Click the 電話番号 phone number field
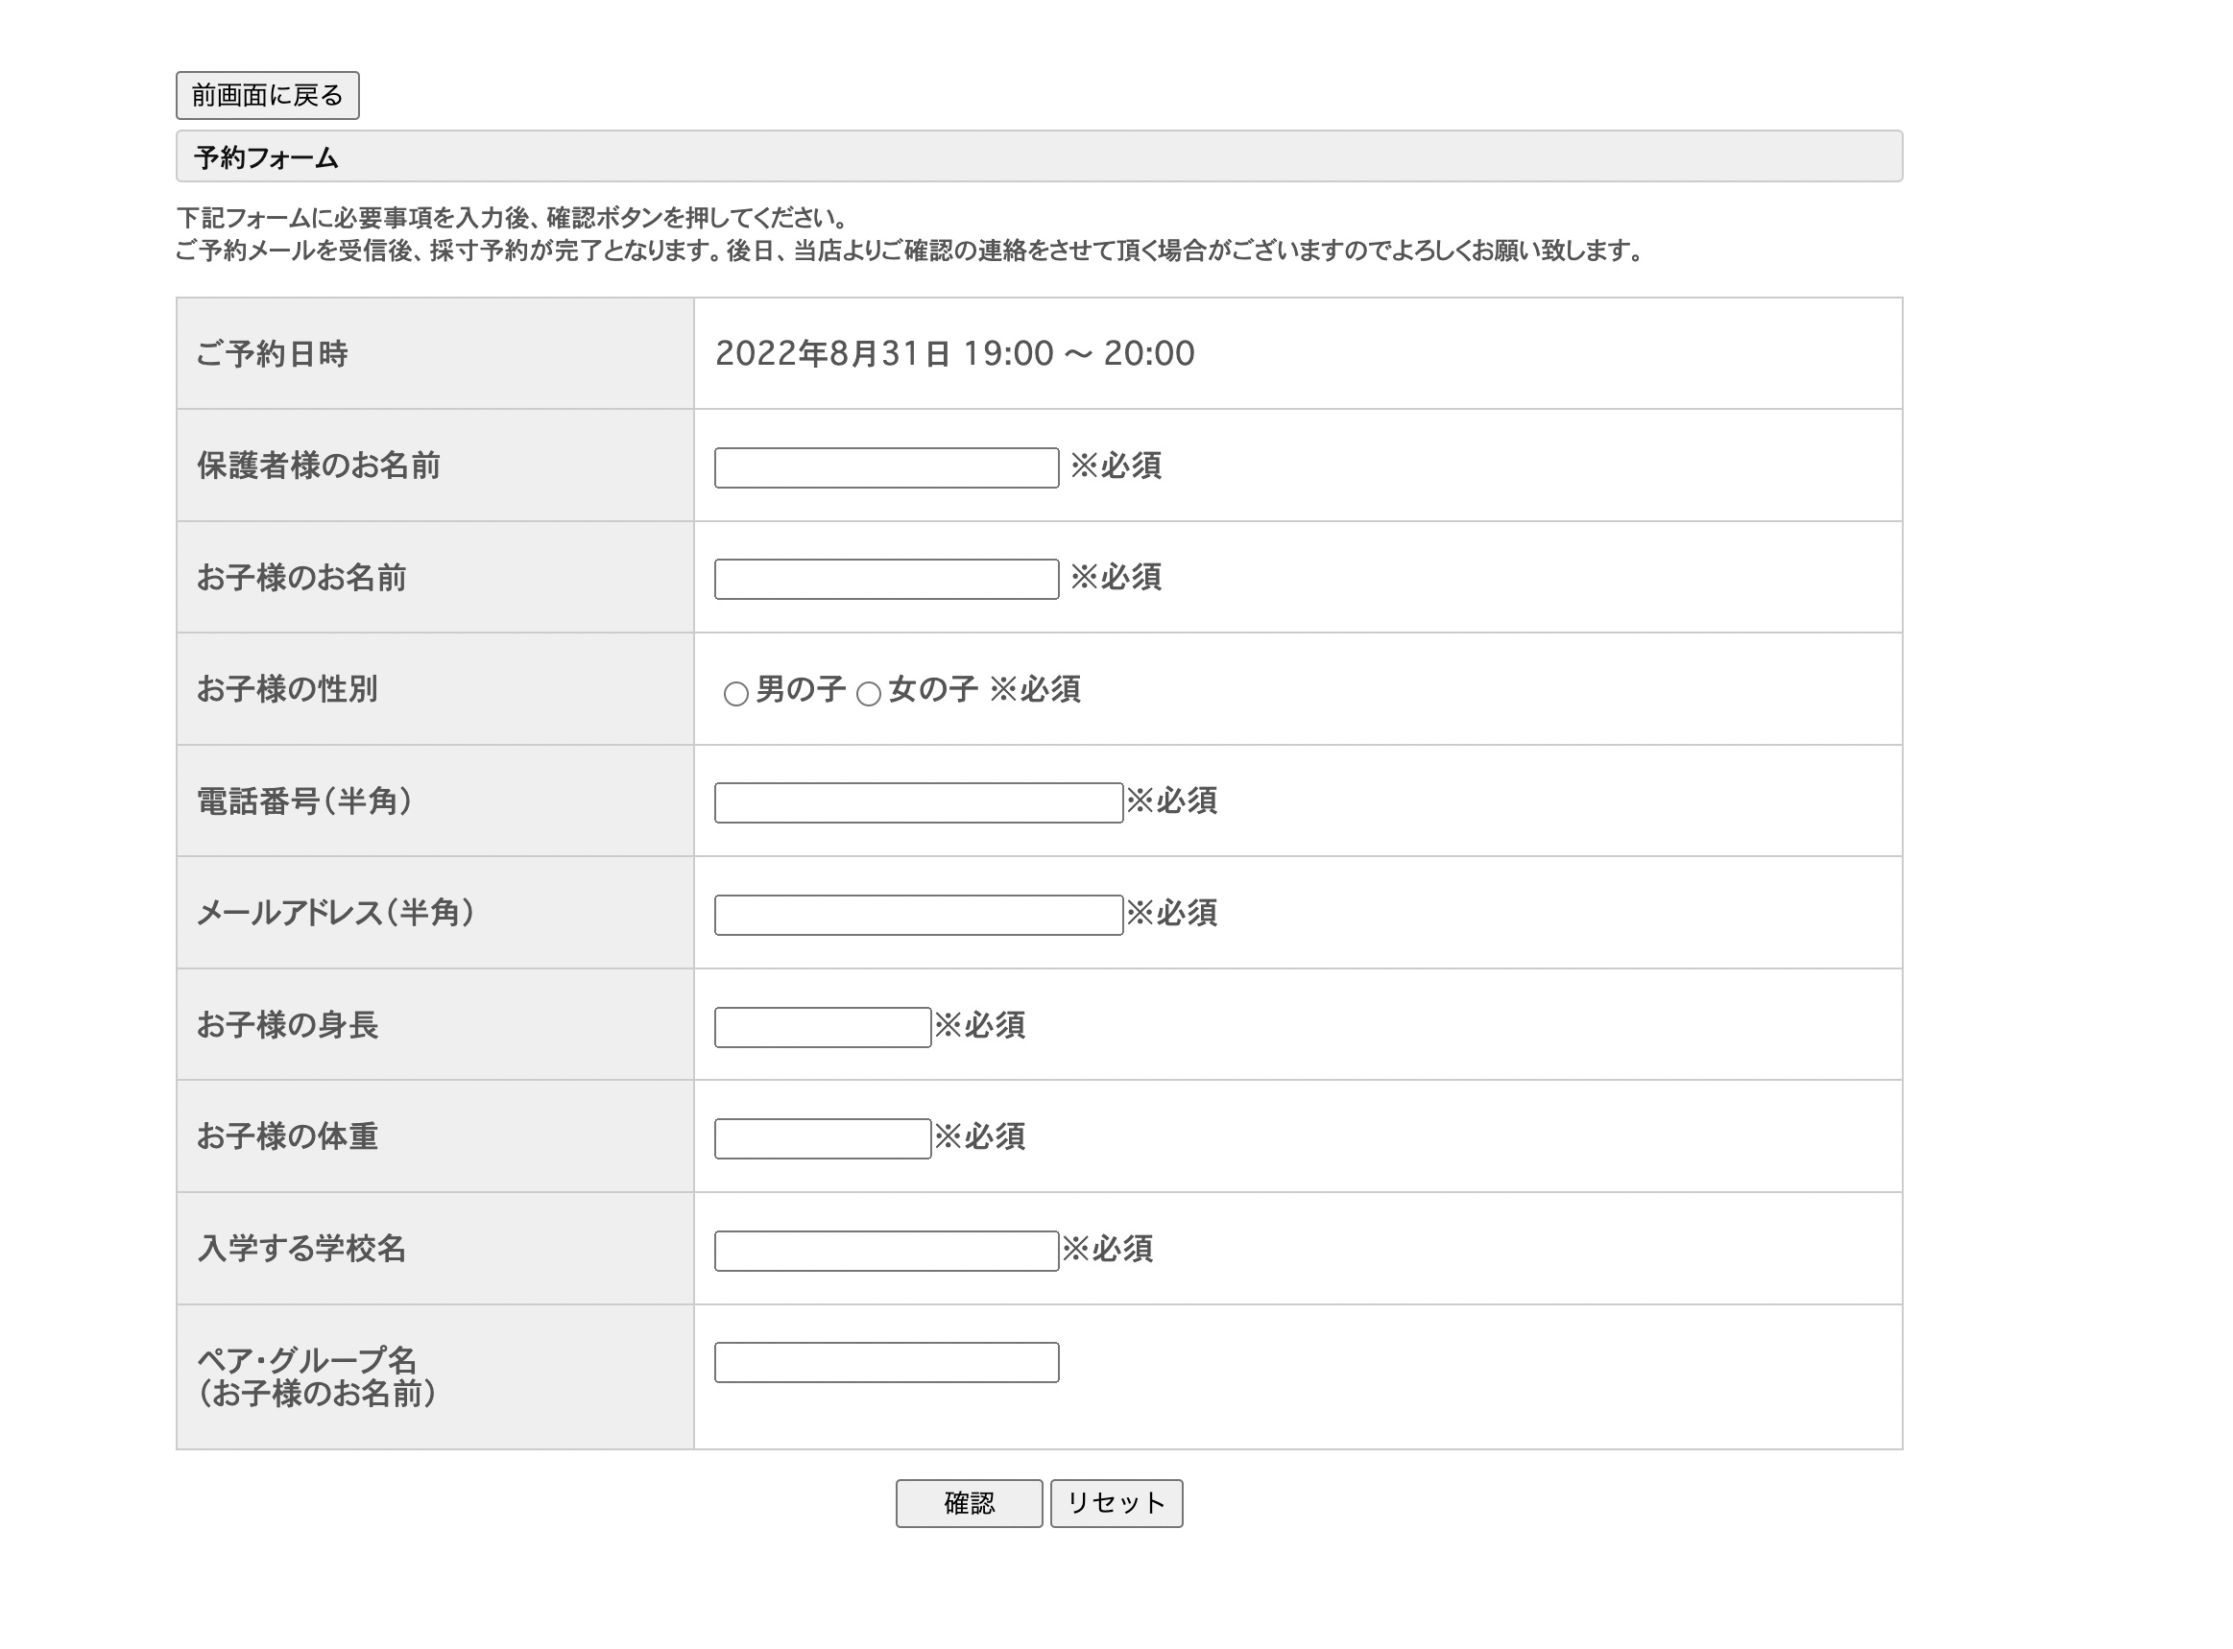The width and height of the screenshot is (2233, 1649). [919, 803]
